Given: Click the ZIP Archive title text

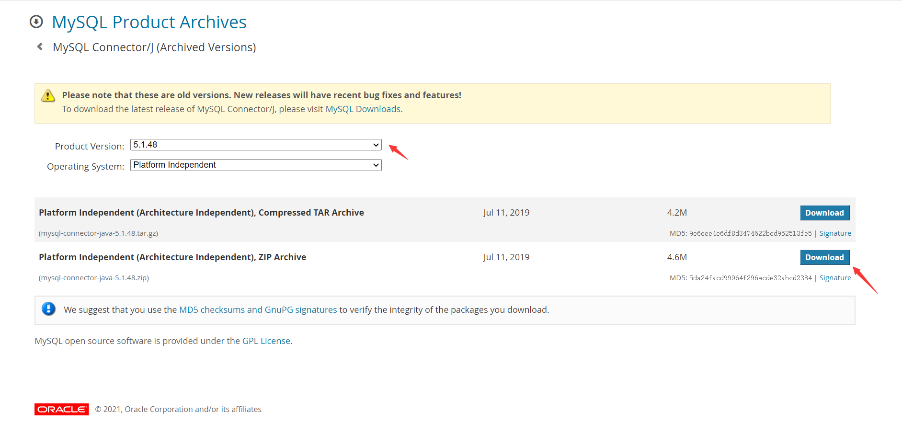Looking at the screenshot, I should [x=172, y=257].
